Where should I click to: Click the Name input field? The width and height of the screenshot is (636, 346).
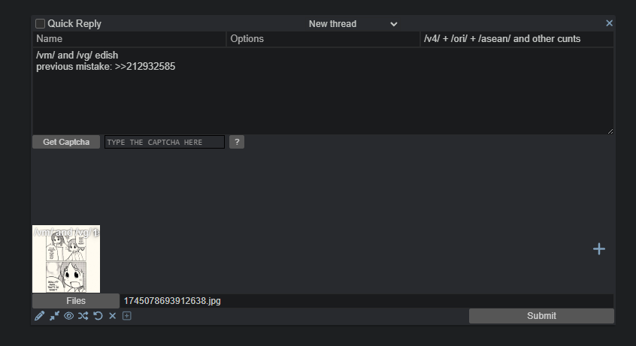point(129,39)
